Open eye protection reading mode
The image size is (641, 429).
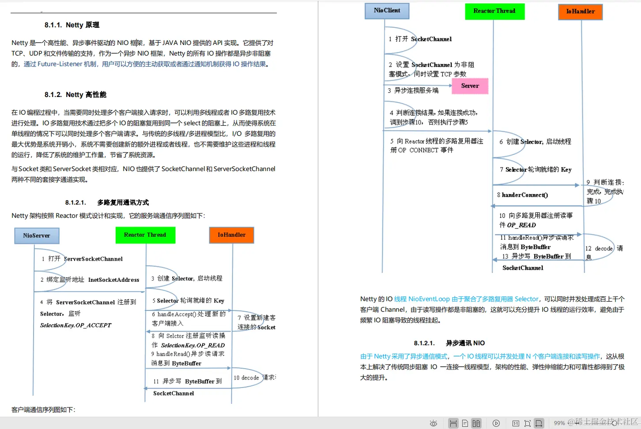coord(434,423)
